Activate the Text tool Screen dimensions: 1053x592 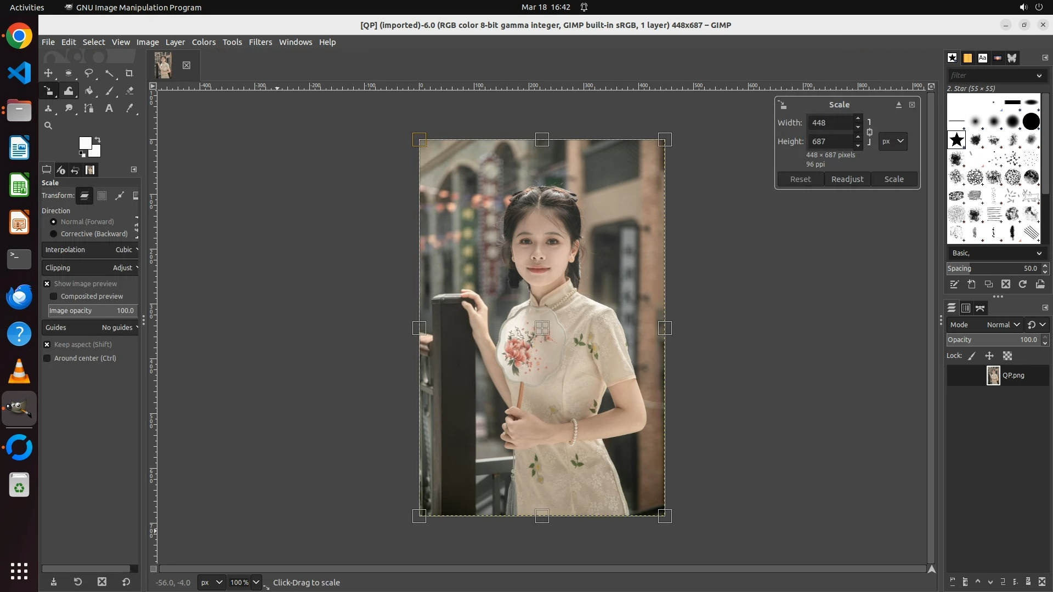coord(109,109)
